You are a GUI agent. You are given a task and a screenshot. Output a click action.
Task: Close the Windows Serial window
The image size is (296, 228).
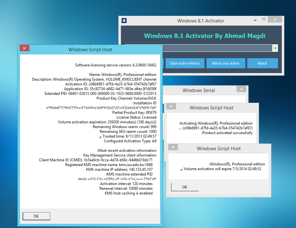[x=242, y=89]
